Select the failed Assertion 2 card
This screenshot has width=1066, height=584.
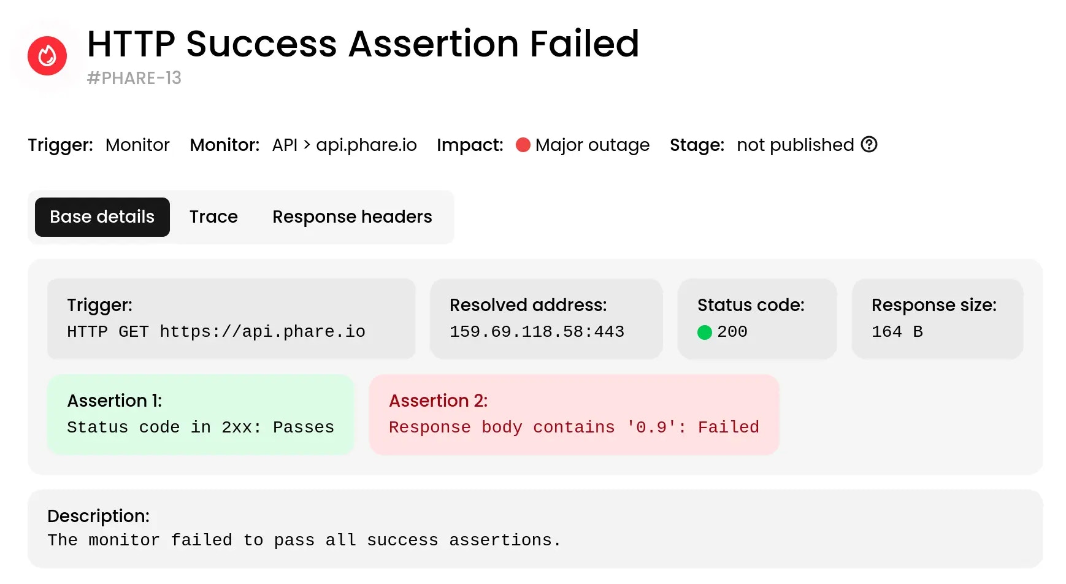pyautogui.click(x=574, y=415)
